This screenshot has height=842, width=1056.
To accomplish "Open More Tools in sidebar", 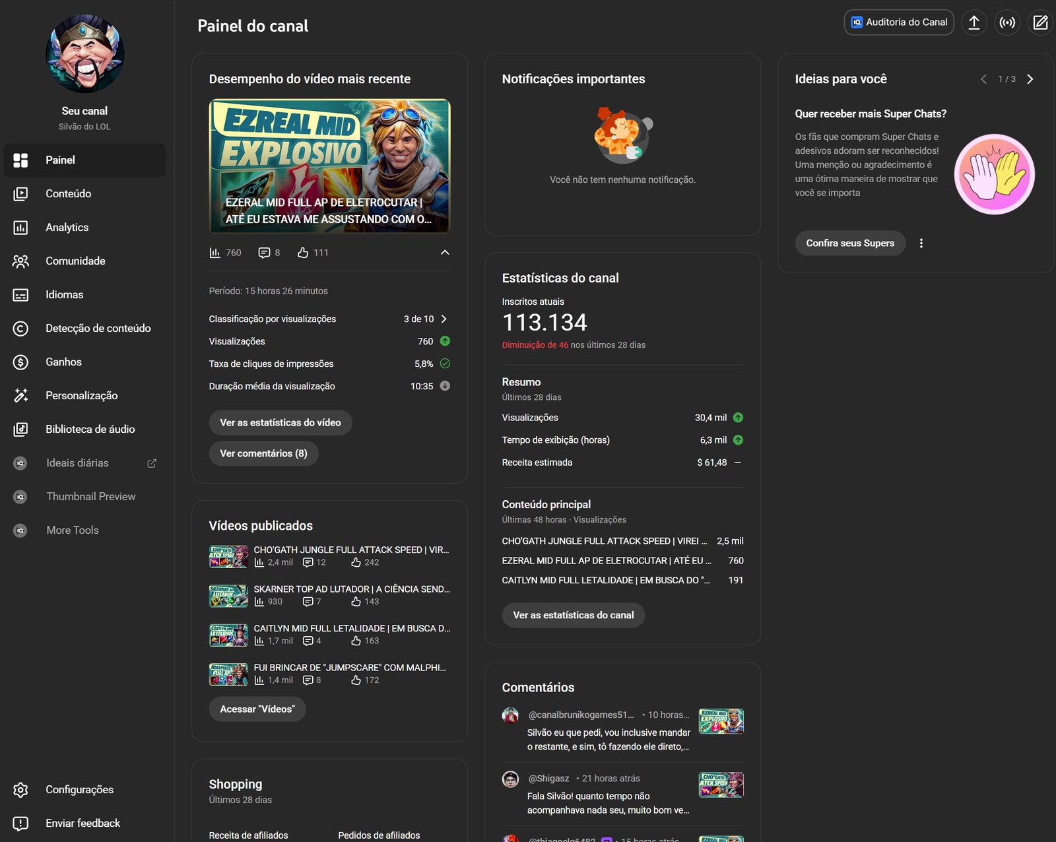I will (84, 531).
